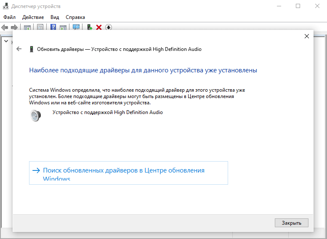Click the 'Диспетчер устройств' window title text
Screen dimensions: 327x239
point(36,6)
